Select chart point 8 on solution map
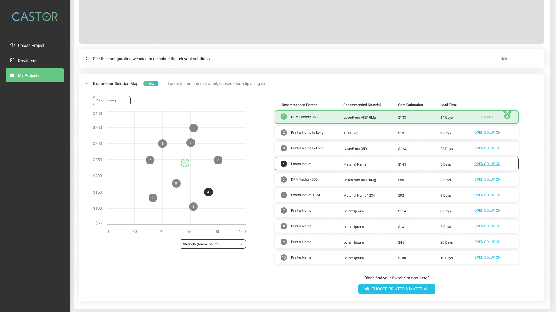This screenshot has height=312, width=556. coord(162,144)
